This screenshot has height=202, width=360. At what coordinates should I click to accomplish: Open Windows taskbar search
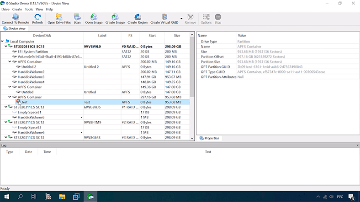coord(21,197)
